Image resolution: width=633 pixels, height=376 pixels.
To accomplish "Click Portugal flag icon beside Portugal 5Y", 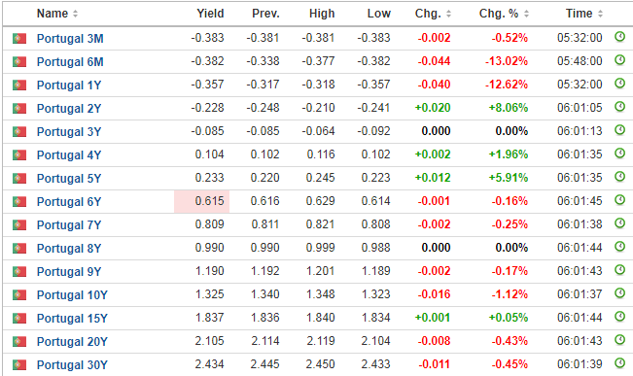I will [x=19, y=179].
